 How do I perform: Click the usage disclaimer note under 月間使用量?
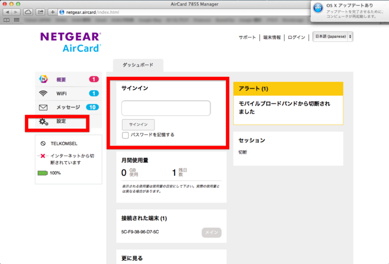pyautogui.click(x=171, y=189)
